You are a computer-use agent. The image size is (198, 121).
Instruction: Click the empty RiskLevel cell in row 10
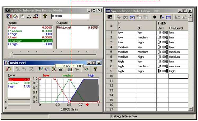(178, 76)
